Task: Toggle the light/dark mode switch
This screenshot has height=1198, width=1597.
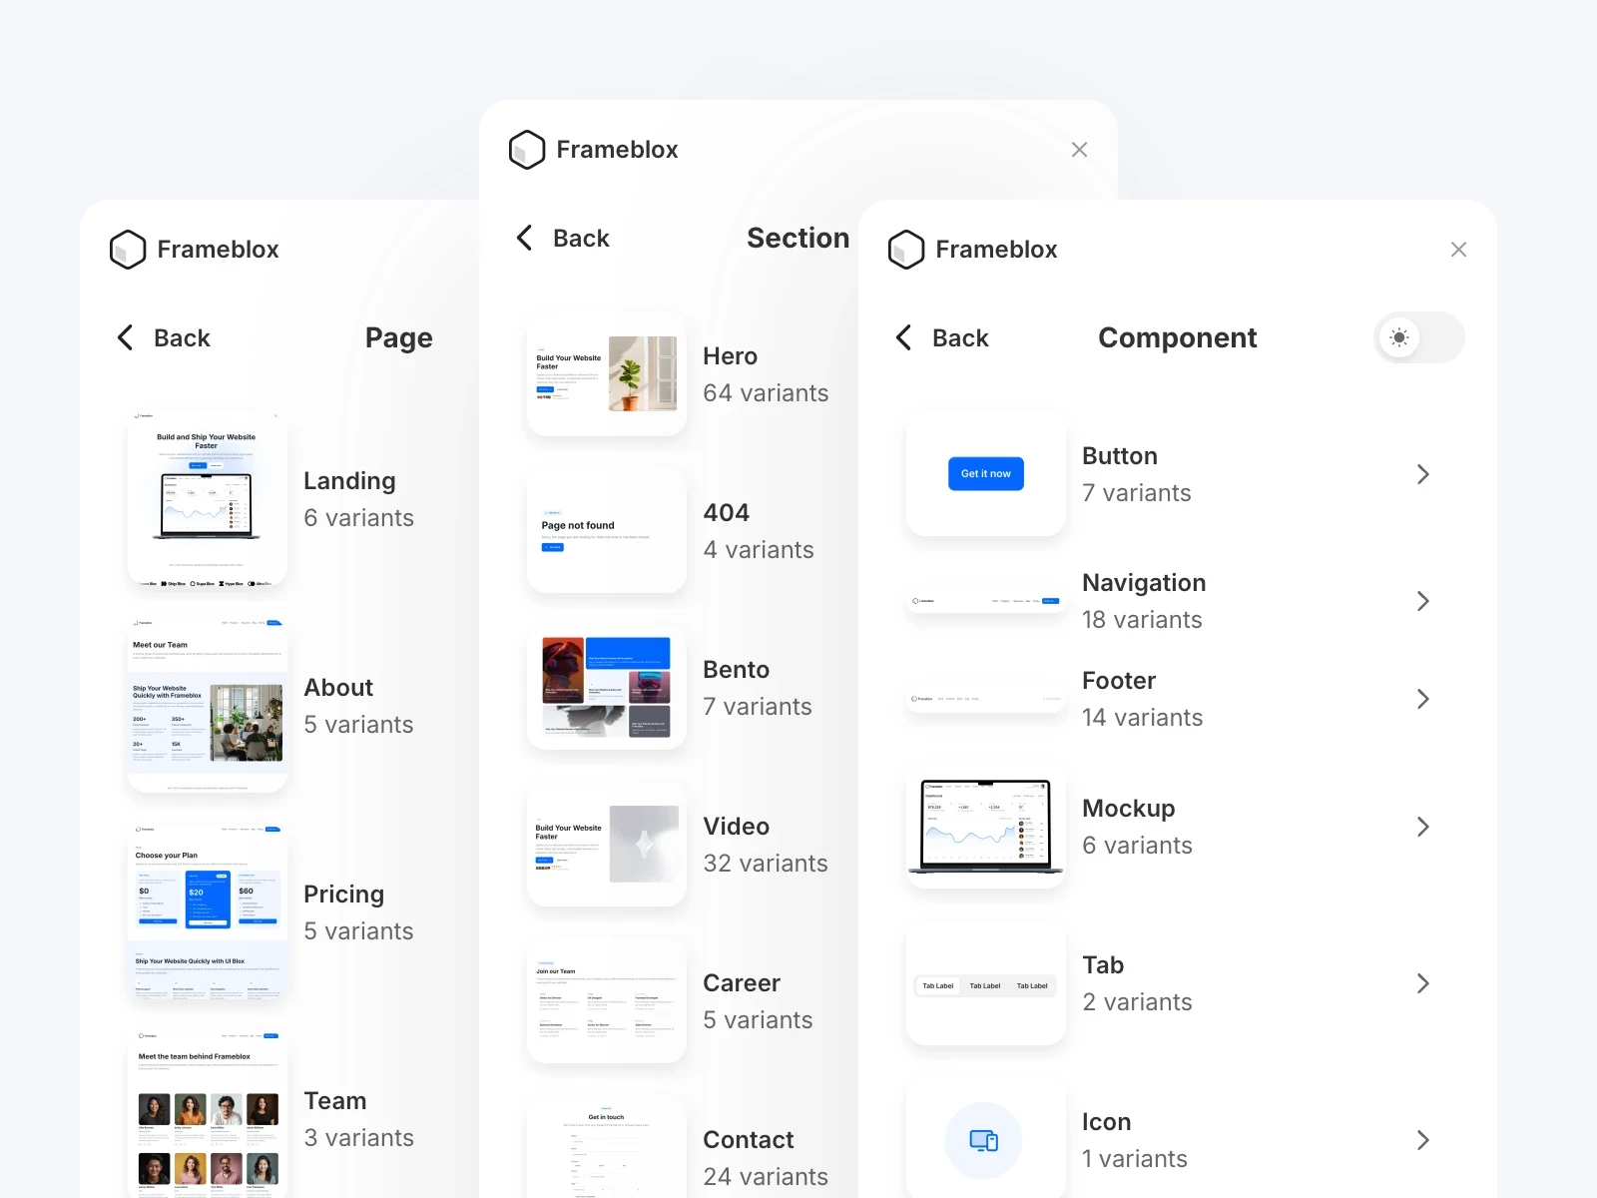Action: click(x=1419, y=337)
